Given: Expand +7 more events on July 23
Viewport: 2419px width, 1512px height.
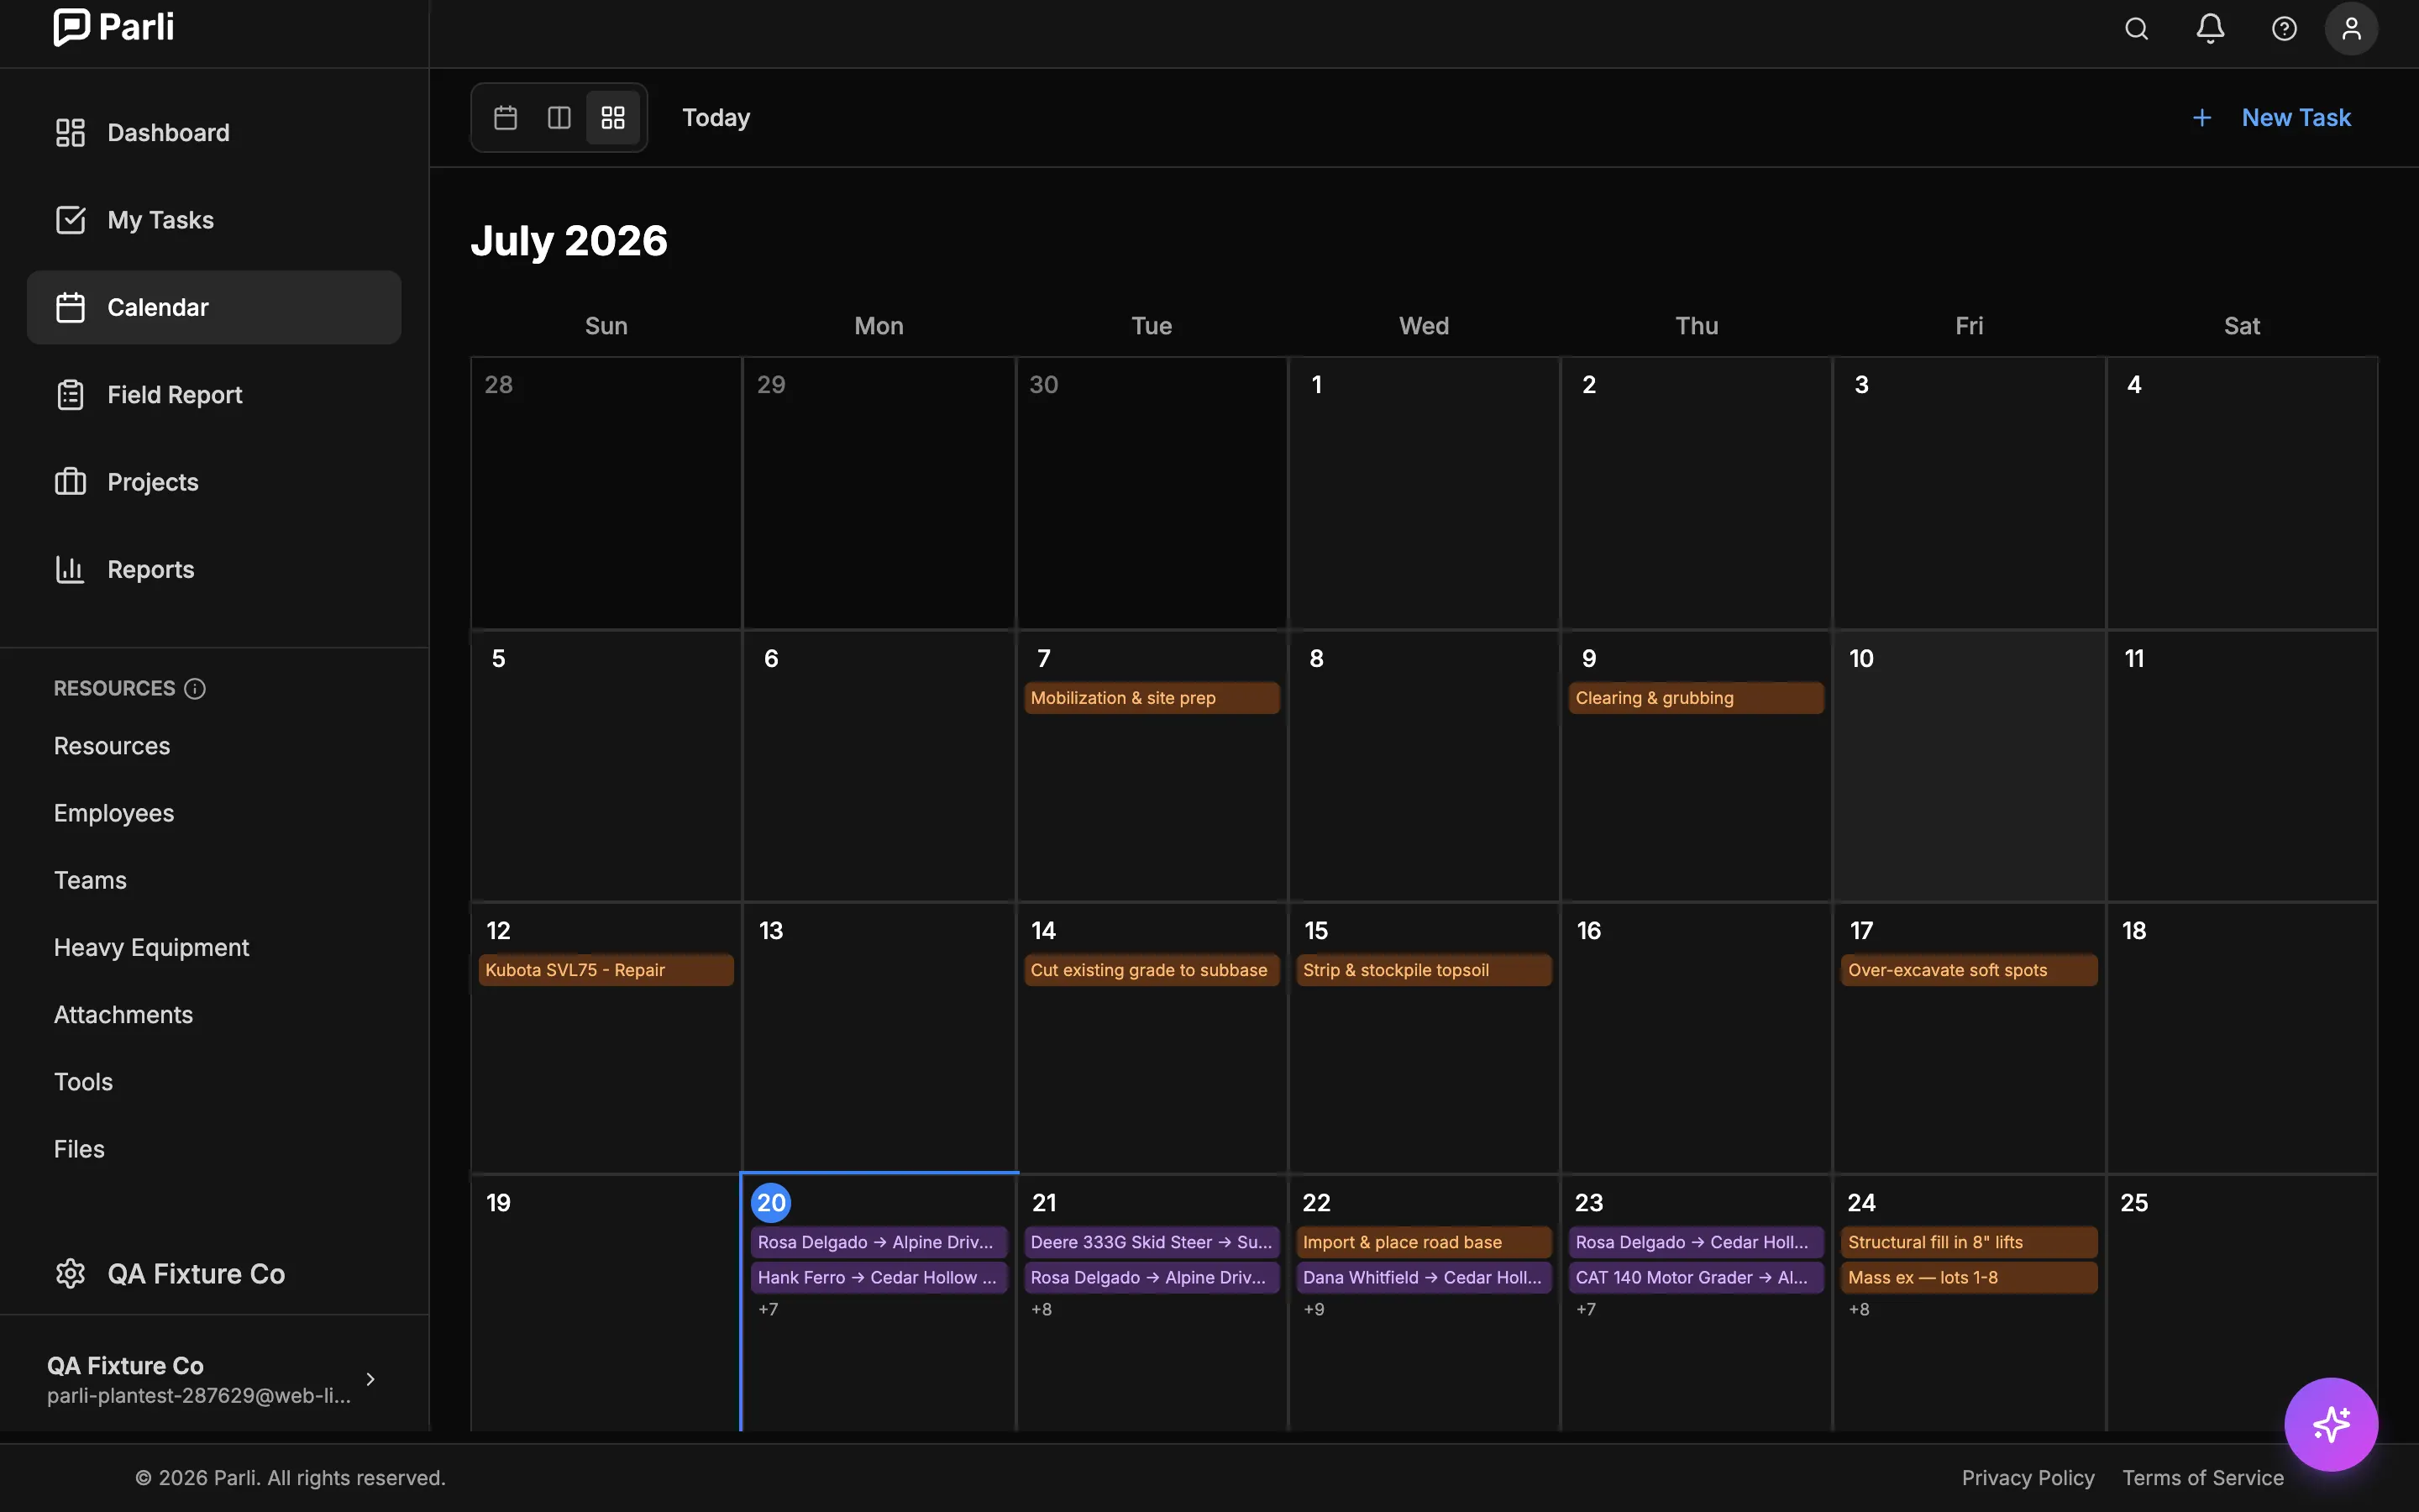Looking at the screenshot, I should pos(1585,1310).
